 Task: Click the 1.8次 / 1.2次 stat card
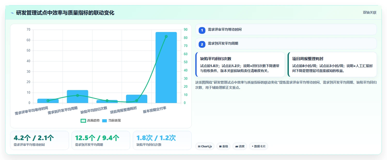162,140
